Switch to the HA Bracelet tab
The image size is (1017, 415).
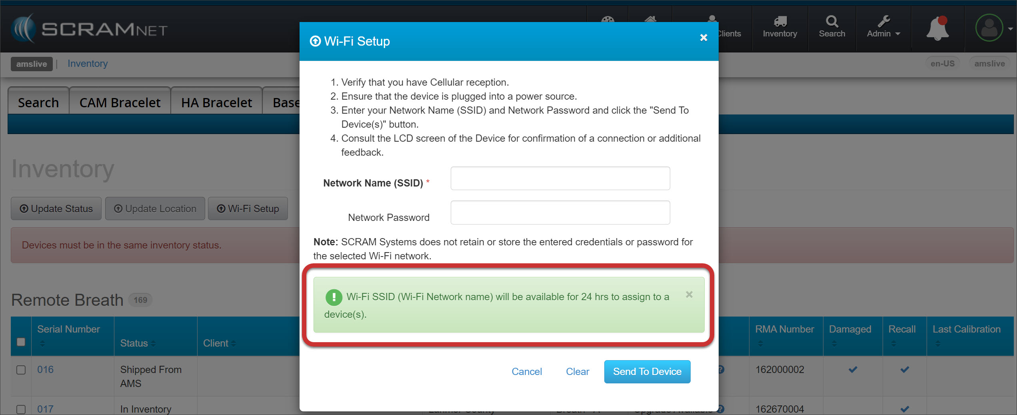tap(216, 103)
